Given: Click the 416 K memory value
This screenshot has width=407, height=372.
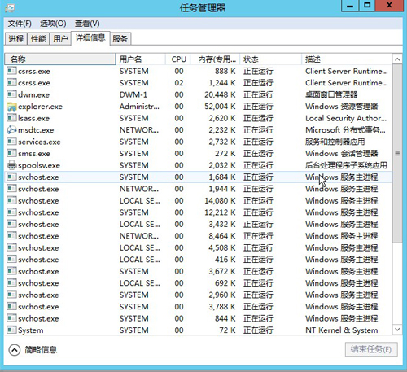Looking at the screenshot, I should (x=225, y=260).
